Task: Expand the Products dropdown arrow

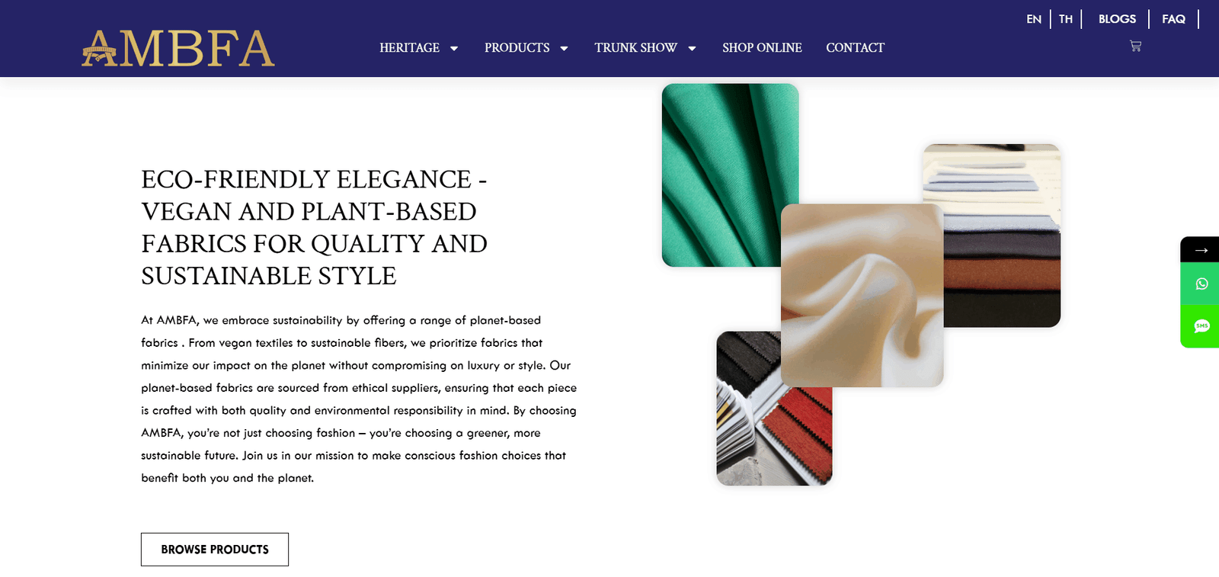Action: pos(564,48)
